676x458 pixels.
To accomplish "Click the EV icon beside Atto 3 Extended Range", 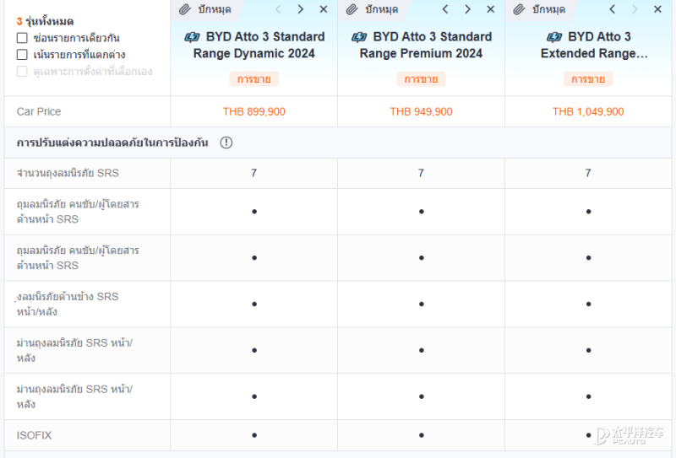I will [x=554, y=37].
